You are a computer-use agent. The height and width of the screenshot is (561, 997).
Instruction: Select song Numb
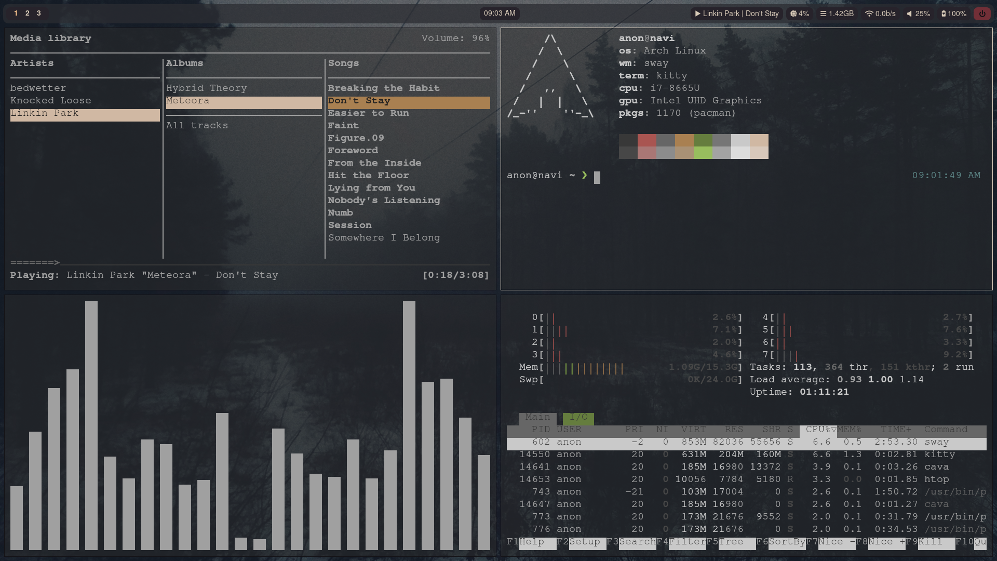pos(409,213)
